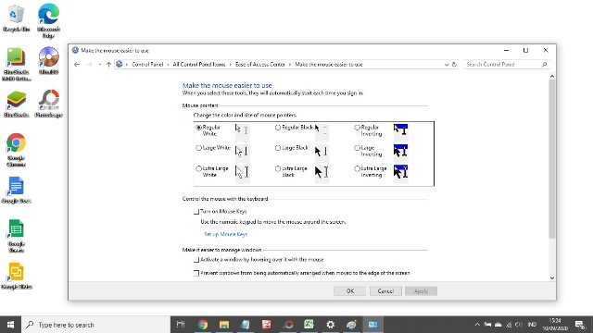Select Google Docs desktop shortcut
Image resolution: width=593 pixels, height=333 pixels.
[16, 190]
